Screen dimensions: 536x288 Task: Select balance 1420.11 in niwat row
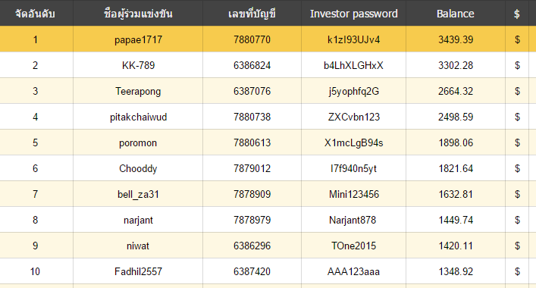pyautogui.click(x=456, y=246)
